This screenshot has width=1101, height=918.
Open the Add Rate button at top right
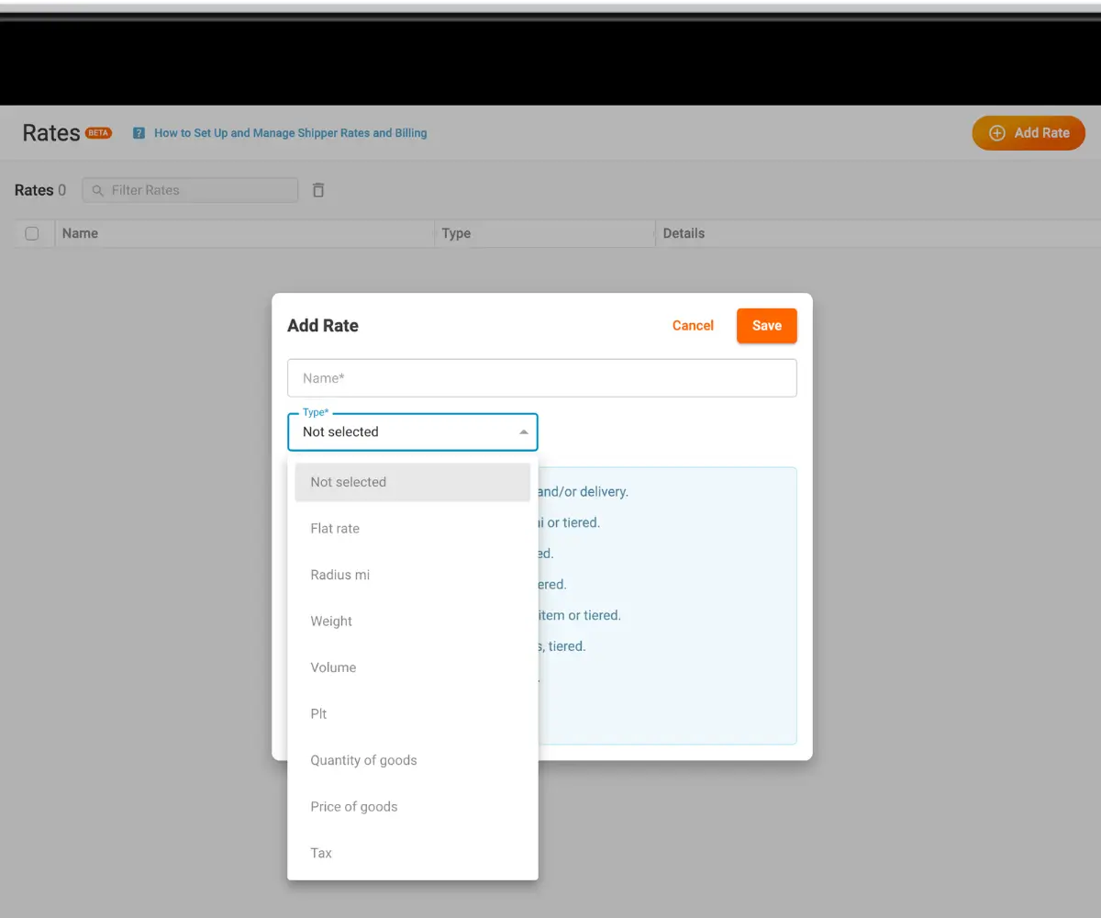coord(1029,133)
